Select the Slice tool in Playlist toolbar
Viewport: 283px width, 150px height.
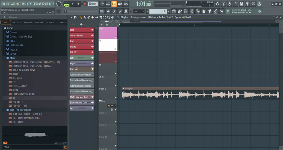pos(101,17)
